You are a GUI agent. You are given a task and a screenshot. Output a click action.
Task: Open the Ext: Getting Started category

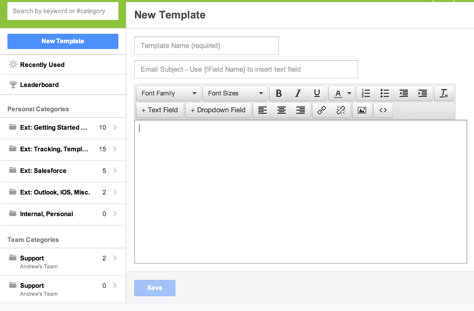pos(63,128)
